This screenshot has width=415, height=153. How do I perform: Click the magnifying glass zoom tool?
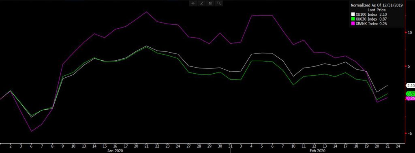[x=218, y=3]
